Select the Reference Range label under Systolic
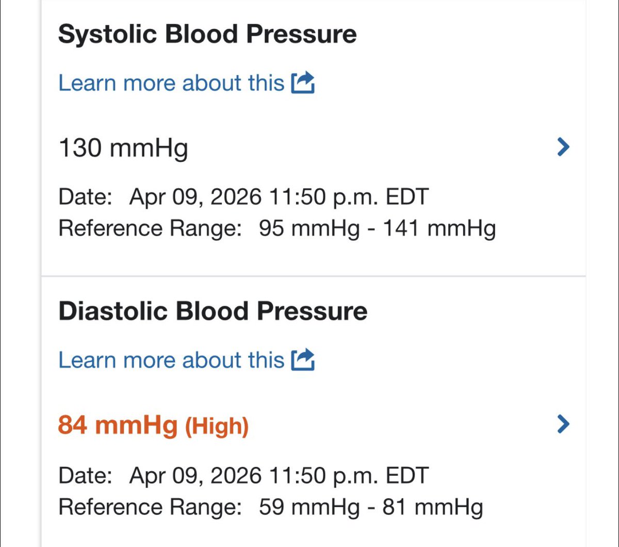 tap(150, 228)
